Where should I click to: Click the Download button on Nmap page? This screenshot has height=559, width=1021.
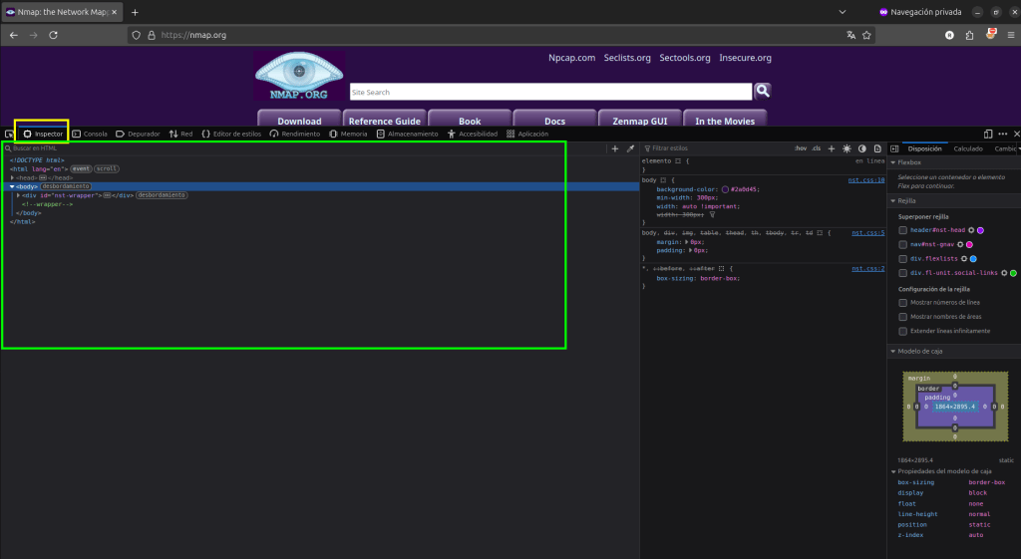tap(298, 121)
